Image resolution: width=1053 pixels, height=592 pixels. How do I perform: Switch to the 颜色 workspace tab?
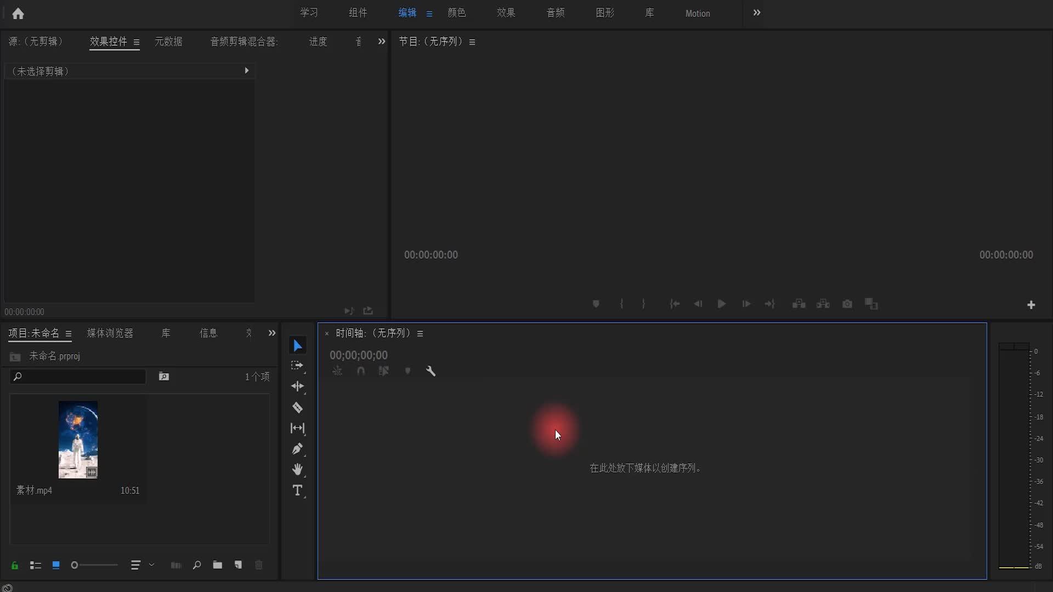click(456, 13)
